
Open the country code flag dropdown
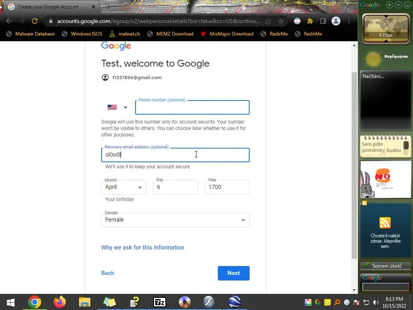point(117,107)
